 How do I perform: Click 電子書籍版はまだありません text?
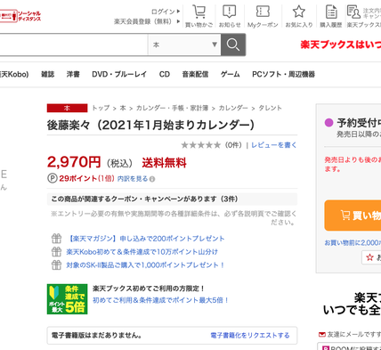[97, 336]
